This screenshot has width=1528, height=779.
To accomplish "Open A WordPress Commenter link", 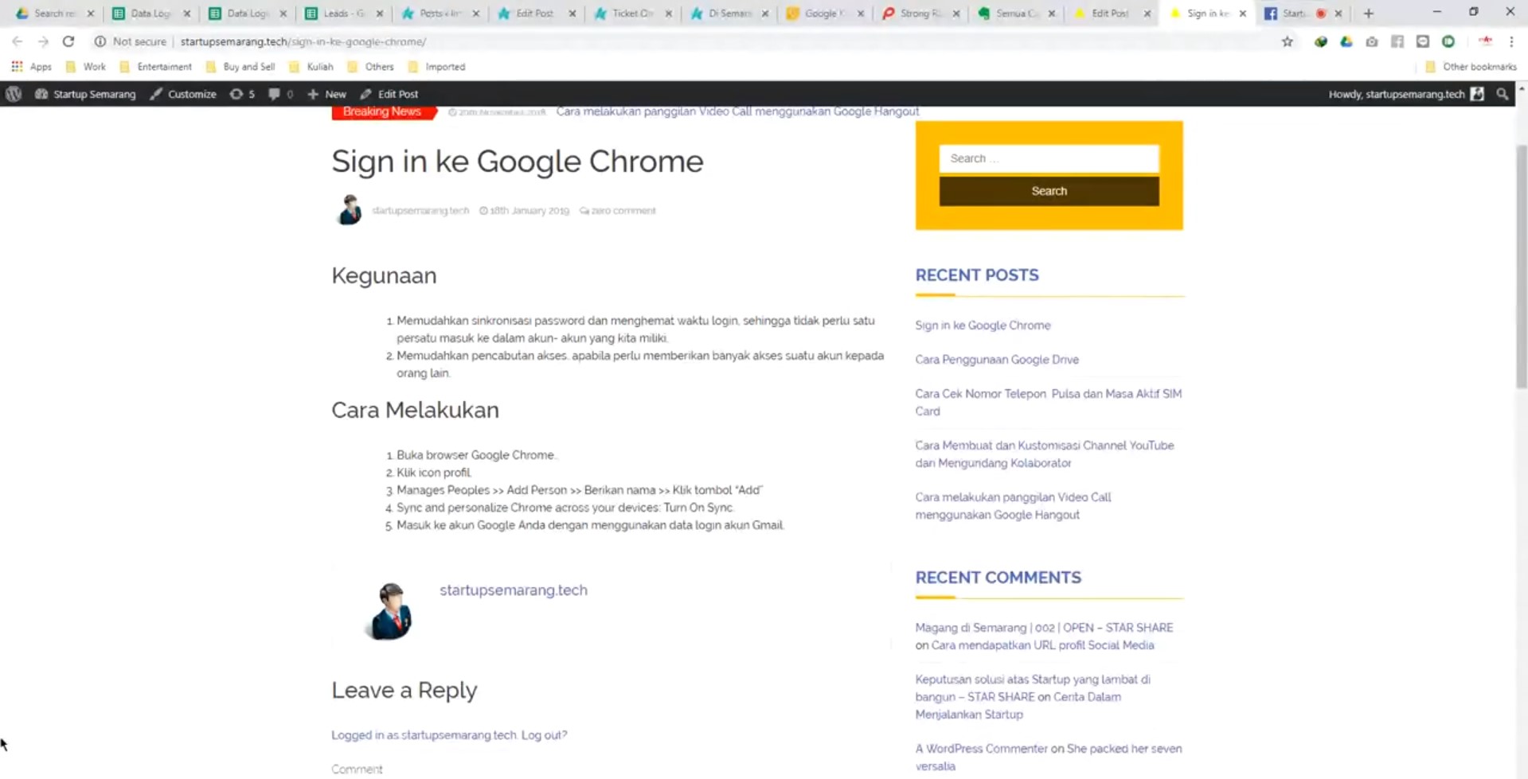I will [x=981, y=749].
